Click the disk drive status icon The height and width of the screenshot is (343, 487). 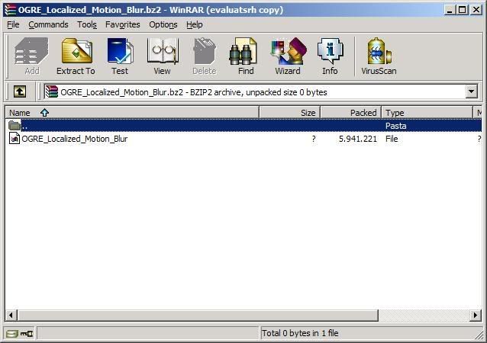tap(12, 334)
